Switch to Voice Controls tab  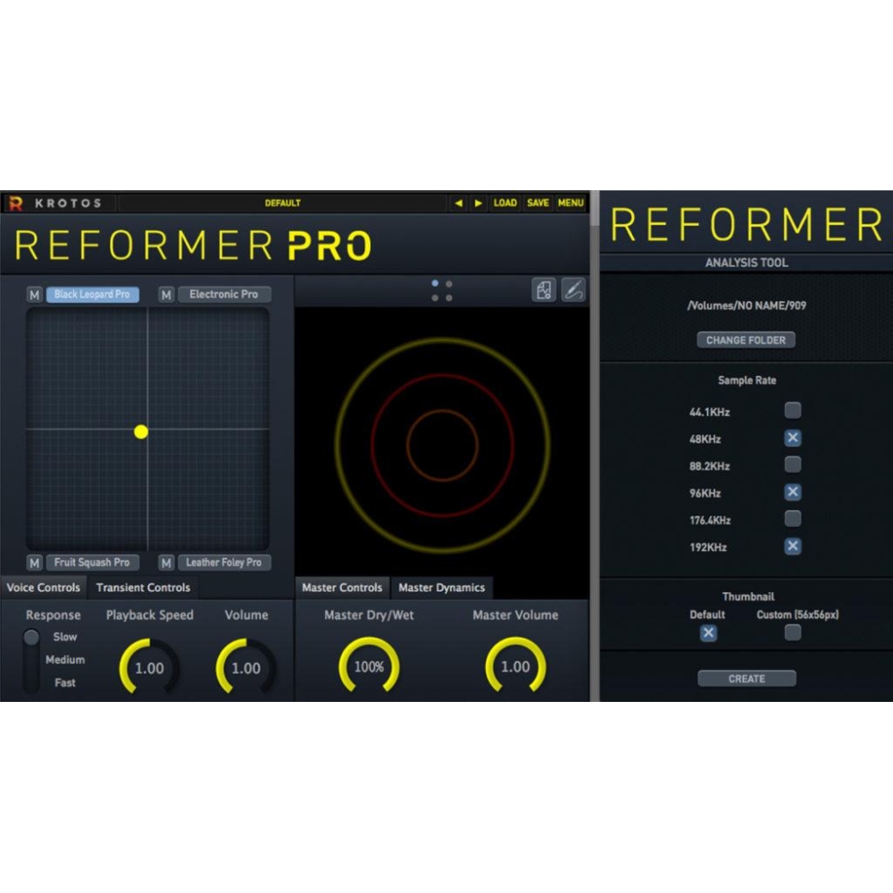click(x=43, y=588)
